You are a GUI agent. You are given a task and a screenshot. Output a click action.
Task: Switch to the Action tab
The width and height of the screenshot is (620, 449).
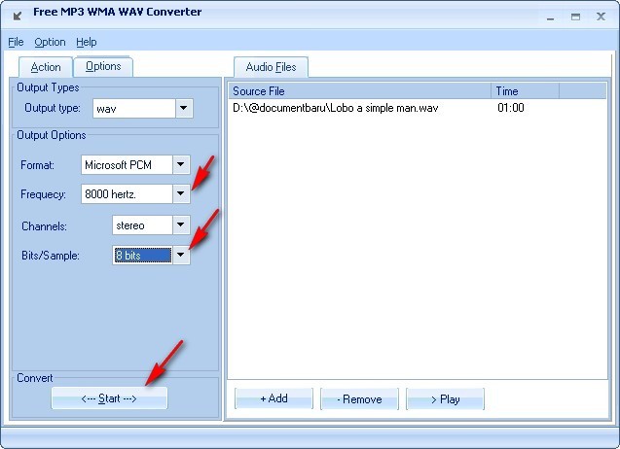pos(46,67)
